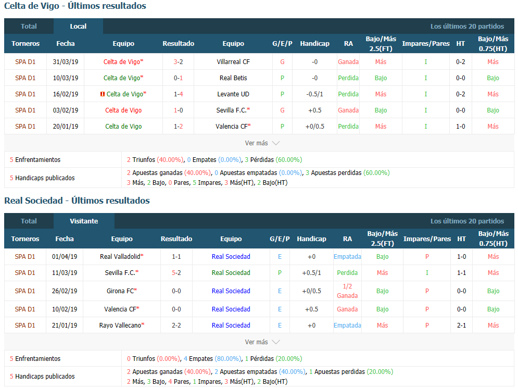Click the '1/2 Ganada' result for Girona FC match
518x388 pixels.
pos(347,291)
